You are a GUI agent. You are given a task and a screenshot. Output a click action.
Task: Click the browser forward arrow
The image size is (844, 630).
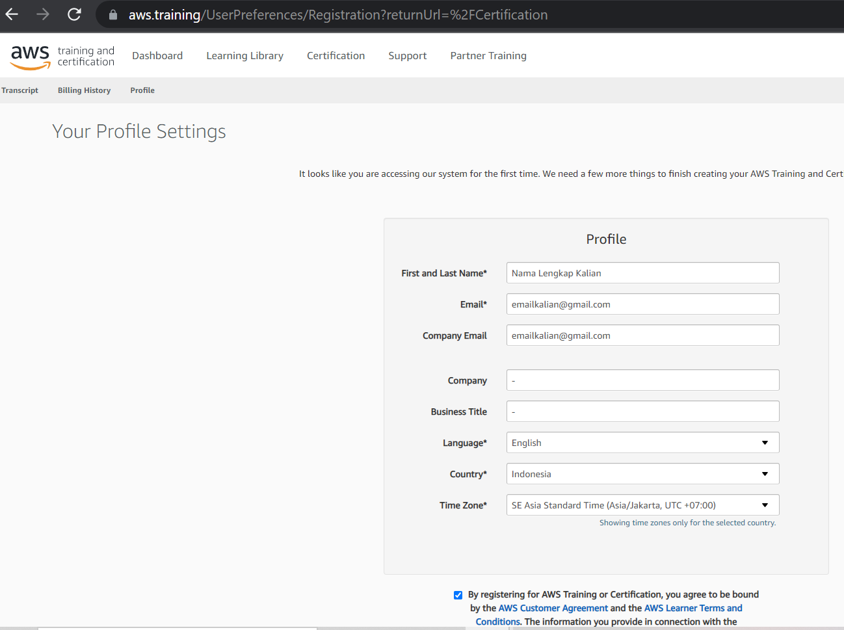tap(43, 14)
